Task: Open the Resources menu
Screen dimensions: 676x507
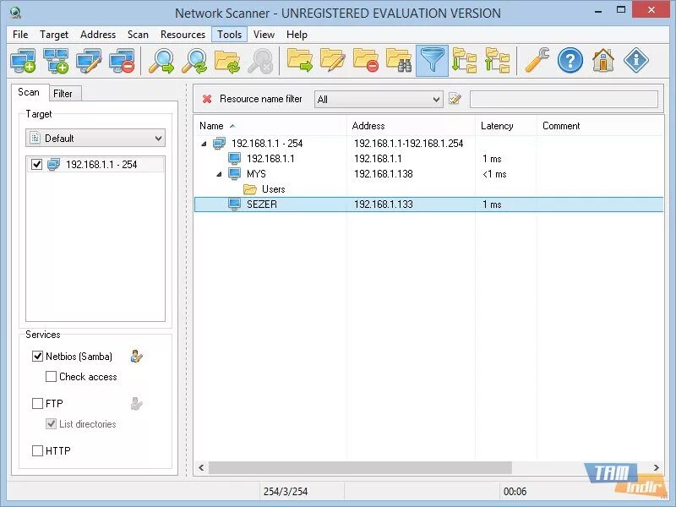Action: pos(183,35)
